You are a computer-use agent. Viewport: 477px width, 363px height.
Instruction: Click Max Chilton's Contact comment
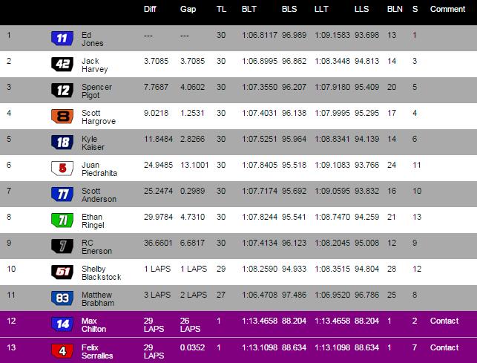pyautogui.click(x=444, y=321)
